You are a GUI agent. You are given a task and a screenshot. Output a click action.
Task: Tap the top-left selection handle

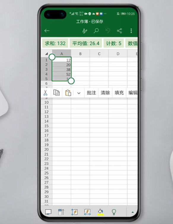52,57
